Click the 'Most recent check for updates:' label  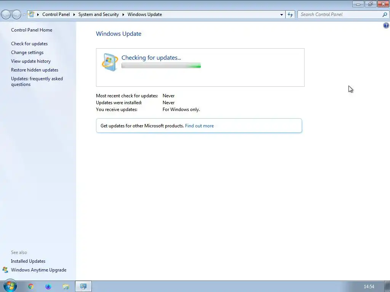pyautogui.click(x=127, y=96)
